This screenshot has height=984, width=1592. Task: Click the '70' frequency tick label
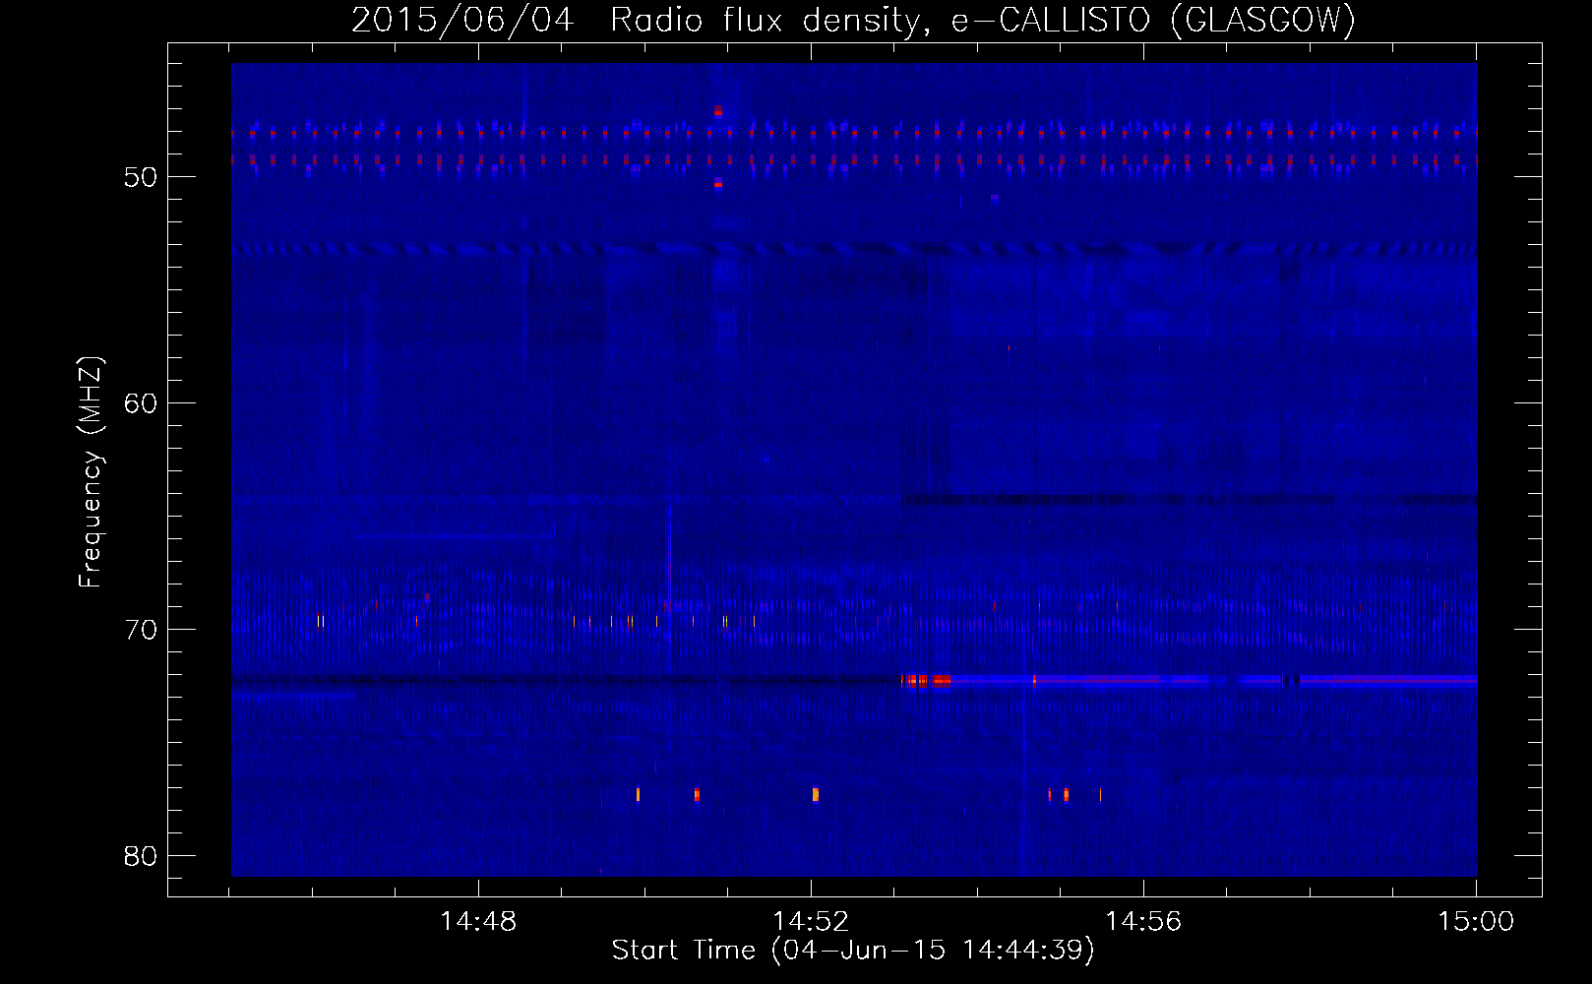click(141, 630)
